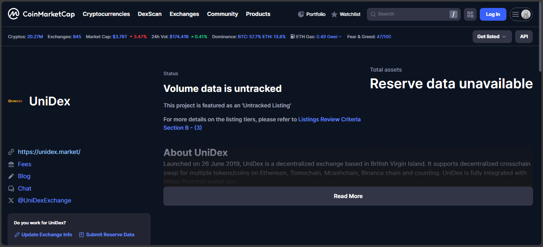This screenshot has height=247, width=543.
Task: Click the pencil icon next to Update Exchange Info
Action: point(17,235)
